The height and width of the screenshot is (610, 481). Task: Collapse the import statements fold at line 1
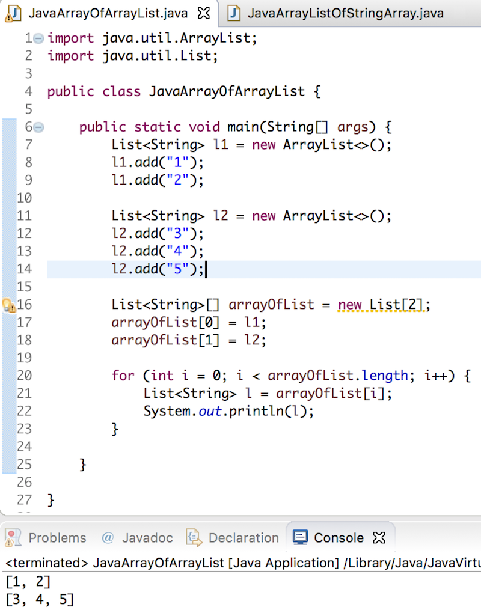coord(37,37)
